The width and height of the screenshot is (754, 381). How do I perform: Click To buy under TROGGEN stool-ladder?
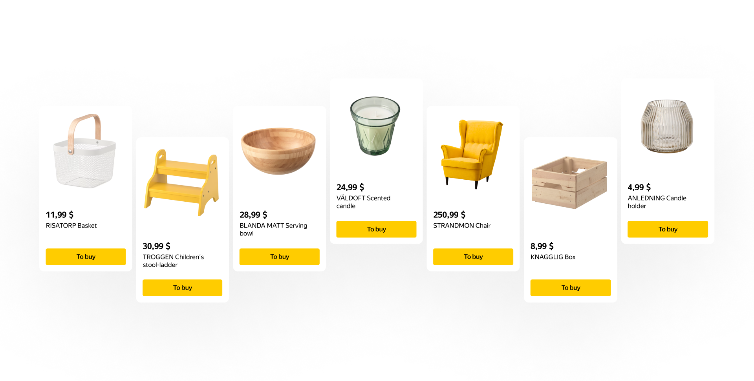click(182, 288)
